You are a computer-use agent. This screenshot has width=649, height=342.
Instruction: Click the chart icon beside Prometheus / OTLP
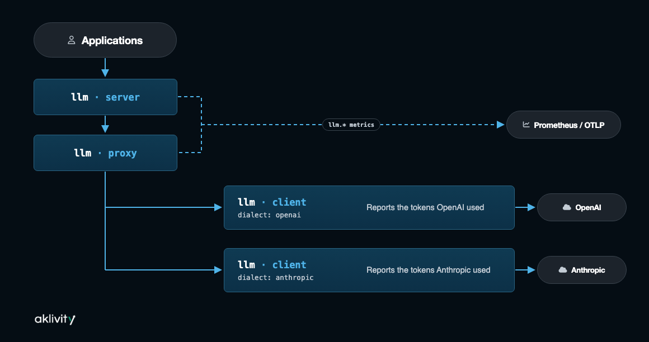[x=526, y=125]
